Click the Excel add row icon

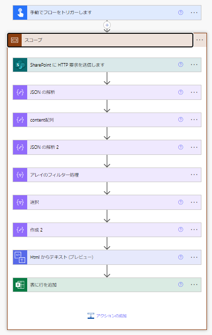coord(20,285)
